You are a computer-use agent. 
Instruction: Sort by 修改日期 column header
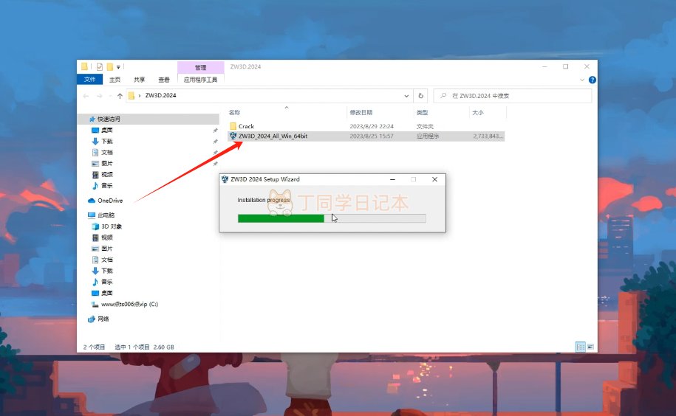(361, 112)
